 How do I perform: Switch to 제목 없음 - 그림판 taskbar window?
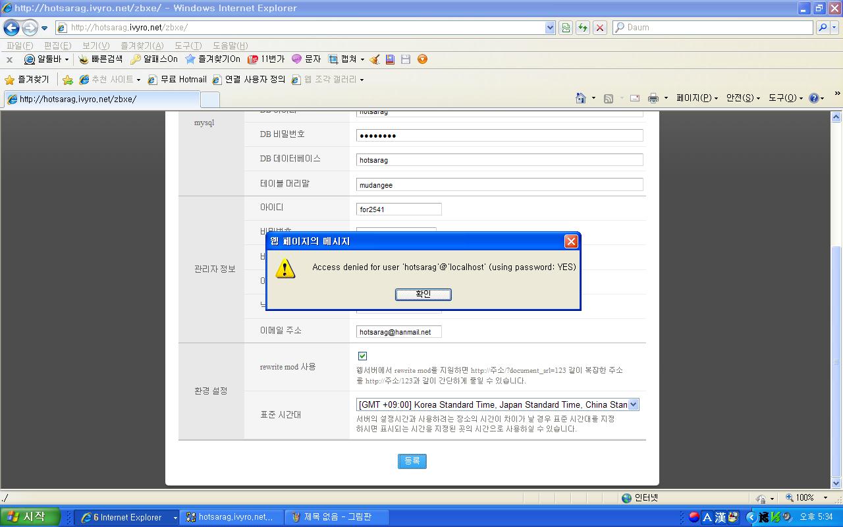(336, 517)
